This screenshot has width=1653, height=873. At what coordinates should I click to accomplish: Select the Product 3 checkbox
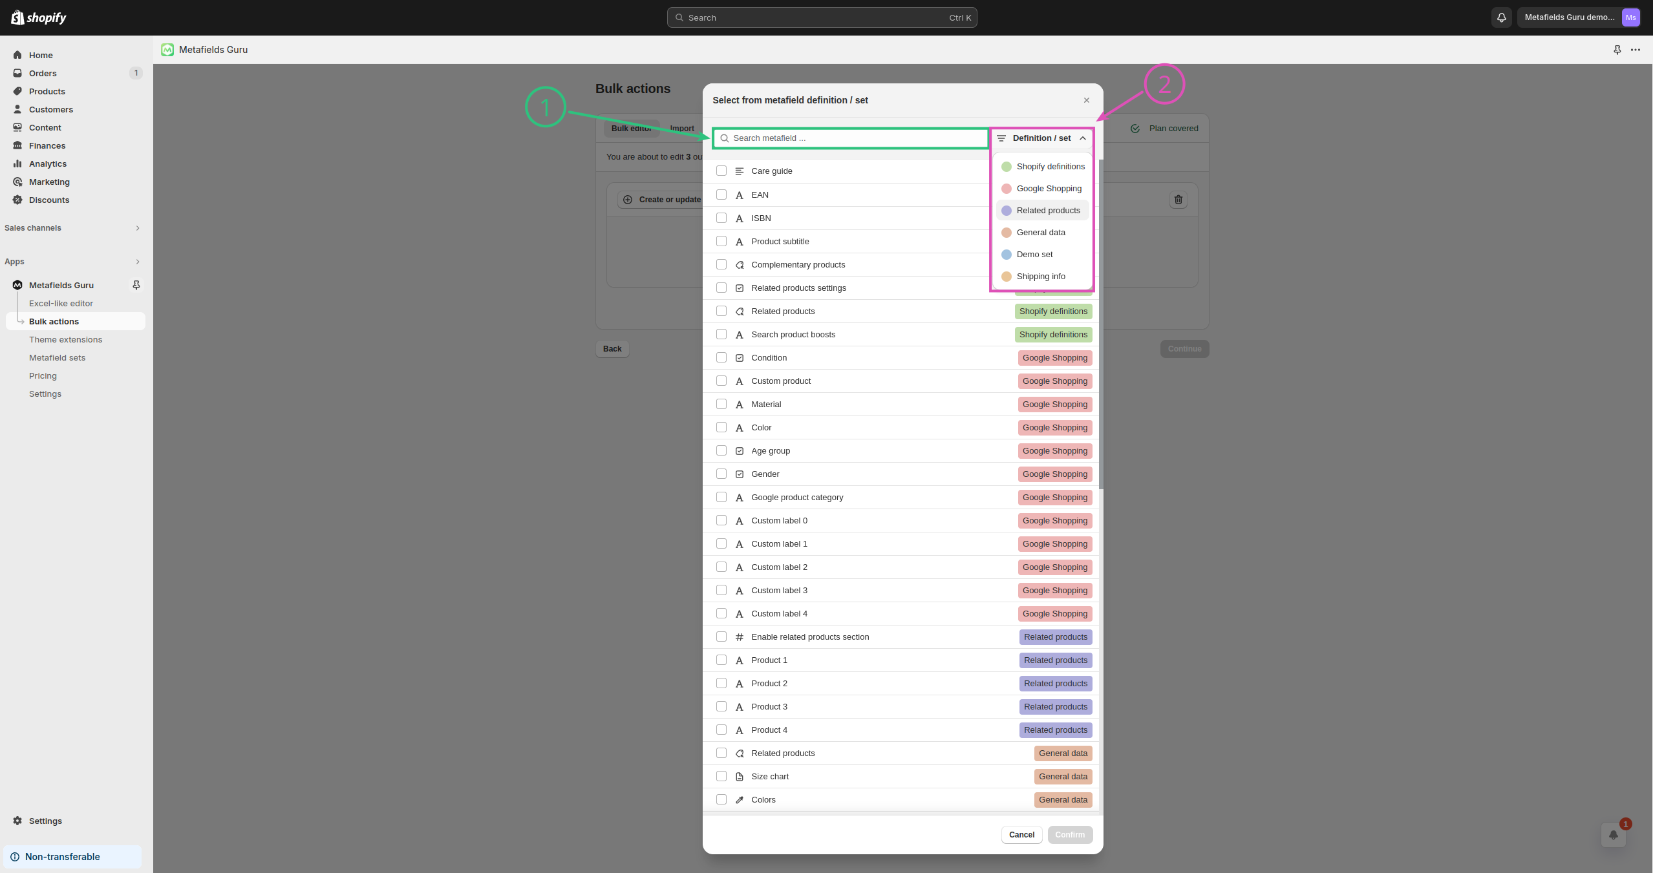721,706
